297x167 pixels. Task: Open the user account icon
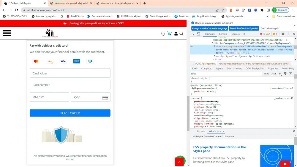point(176,34)
